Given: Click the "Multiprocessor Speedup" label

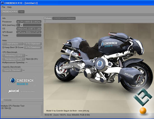Looking at the screenshot, I should (13, 62).
